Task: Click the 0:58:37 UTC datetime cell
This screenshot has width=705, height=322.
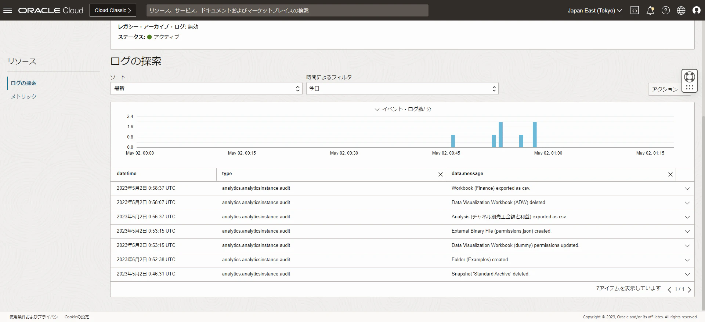Action: point(146,188)
